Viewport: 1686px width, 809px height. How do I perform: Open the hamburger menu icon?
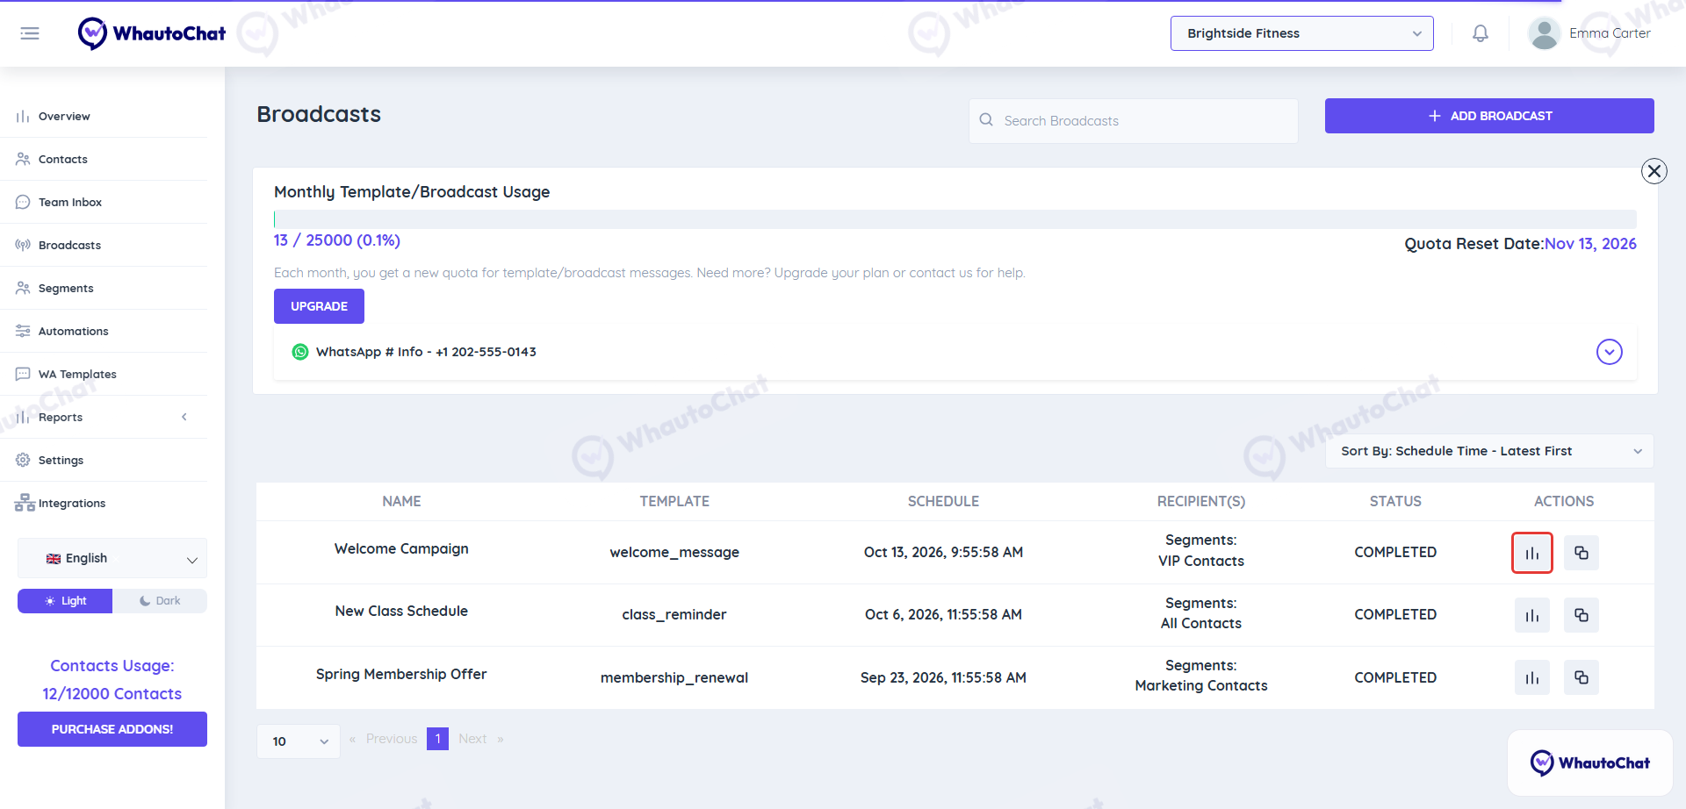(x=30, y=33)
